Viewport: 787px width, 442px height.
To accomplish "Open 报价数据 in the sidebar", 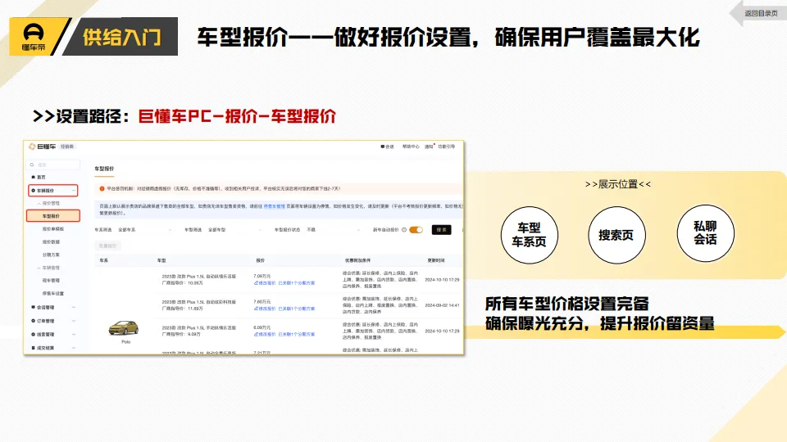I will pos(51,242).
